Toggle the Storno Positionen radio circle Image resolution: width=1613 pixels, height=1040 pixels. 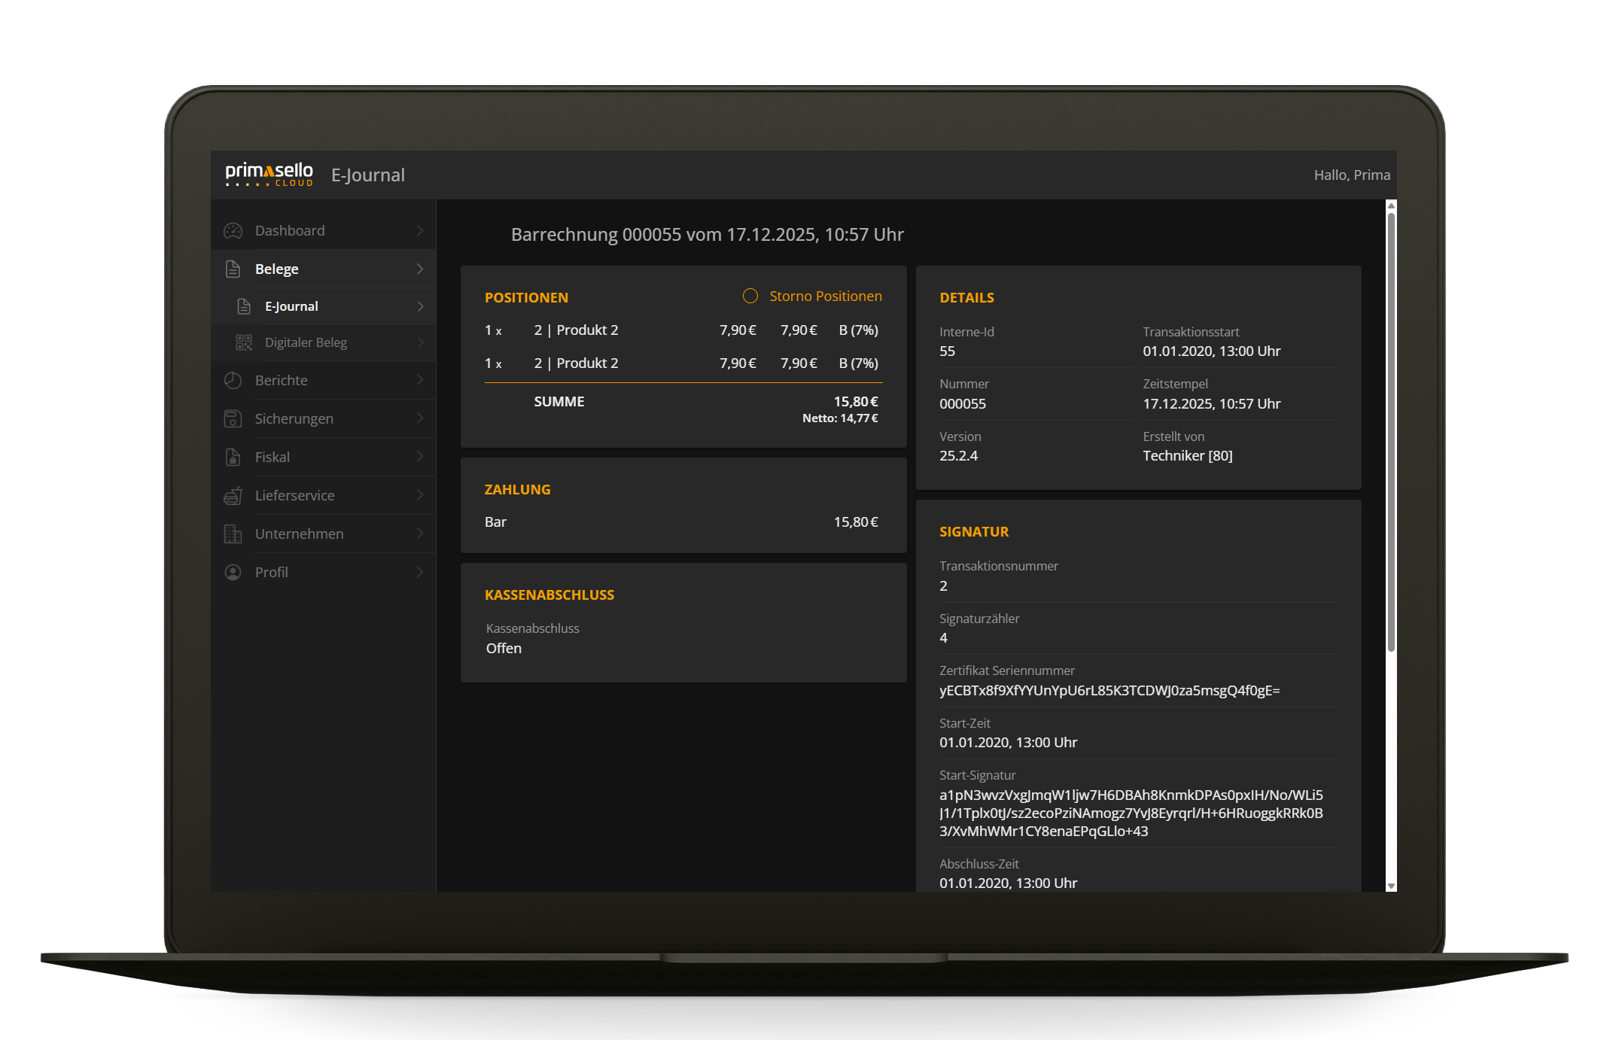point(750,296)
